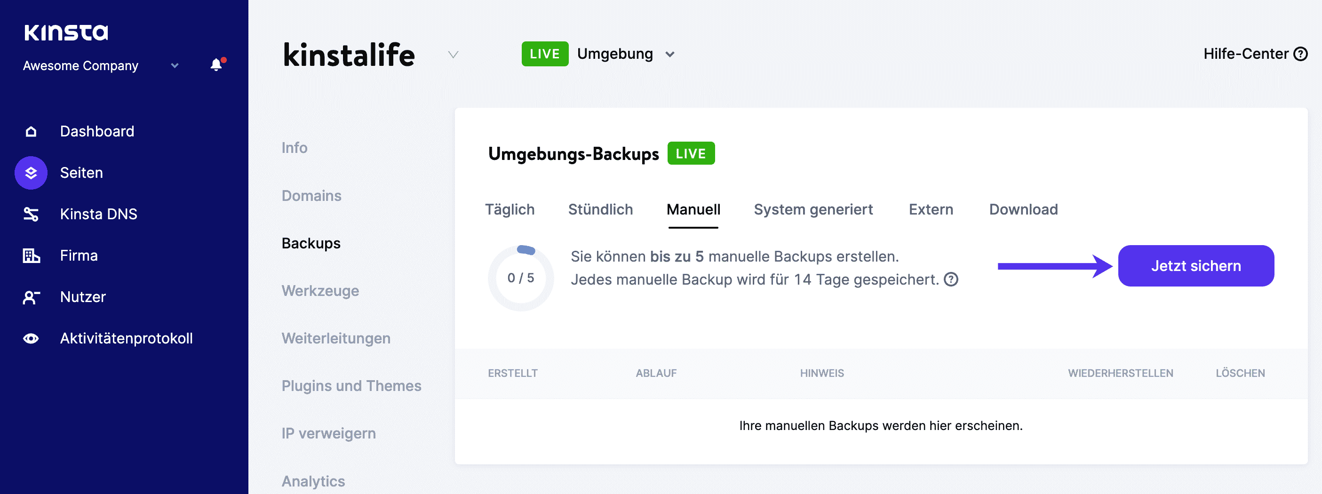The image size is (1322, 494).
Task: Click the Hilfe-Center question mark icon
Action: (1300, 53)
